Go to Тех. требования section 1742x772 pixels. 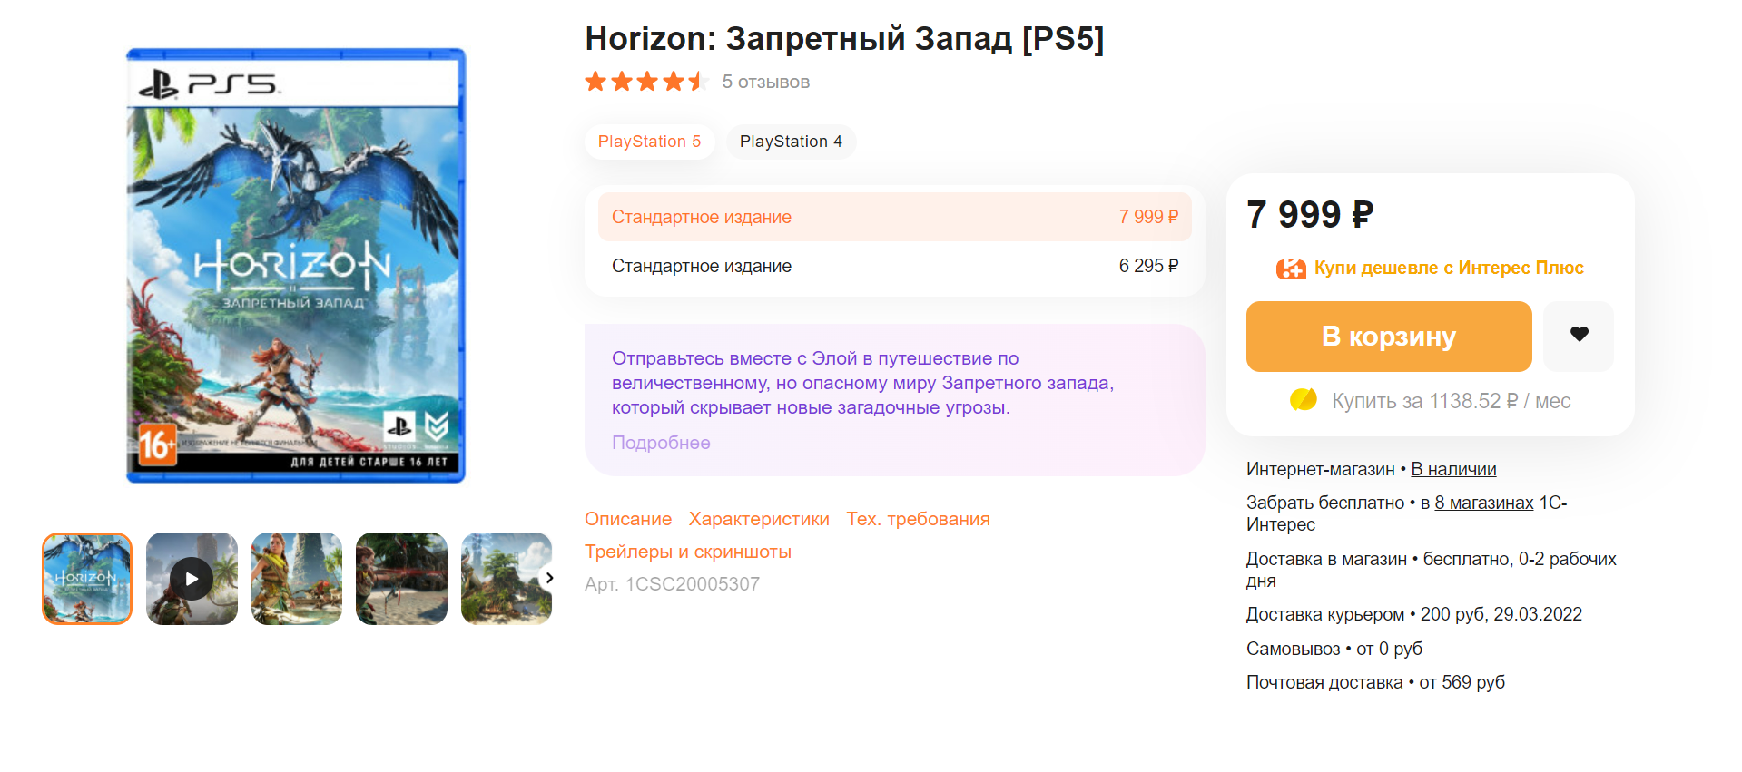coord(918,519)
